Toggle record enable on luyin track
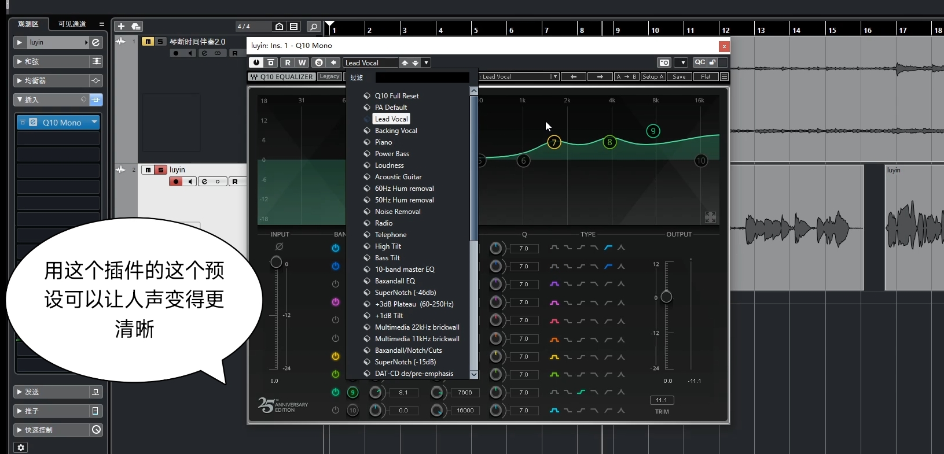This screenshot has width=944, height=454. [176, 182]
